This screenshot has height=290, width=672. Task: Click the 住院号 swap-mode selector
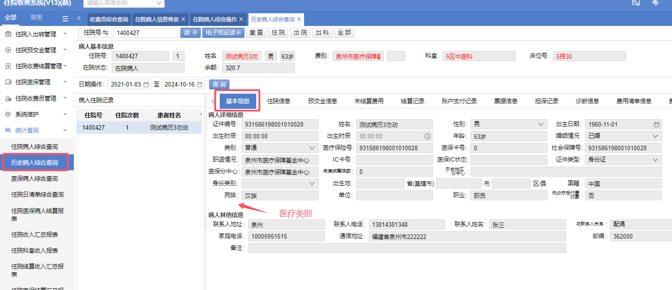pos(96,33)
